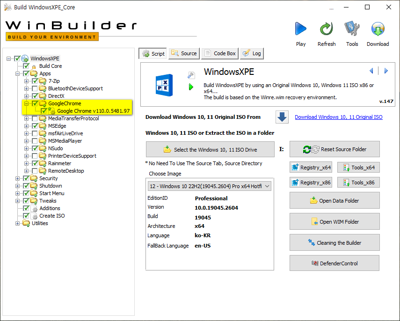Image resolution: width=400 pixels, height=321 pixels.
Task: Enable the BluetoothDeviceSupport checkbox
Action: (x=35, y=88)
